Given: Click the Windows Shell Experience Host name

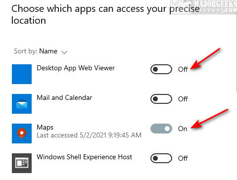Looking at the screenshot, I should [85, 157].
